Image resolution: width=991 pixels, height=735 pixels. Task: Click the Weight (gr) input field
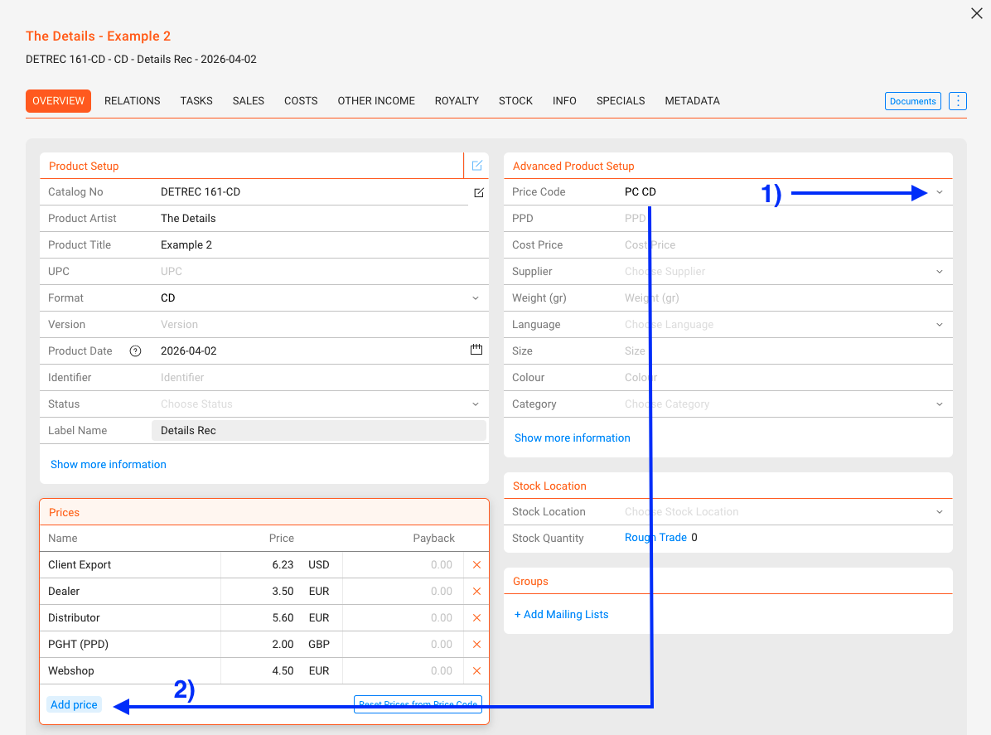pos(785,298)
